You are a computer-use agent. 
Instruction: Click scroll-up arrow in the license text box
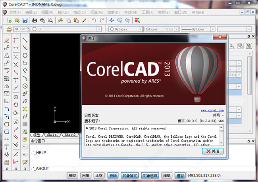tap(221, 127)
